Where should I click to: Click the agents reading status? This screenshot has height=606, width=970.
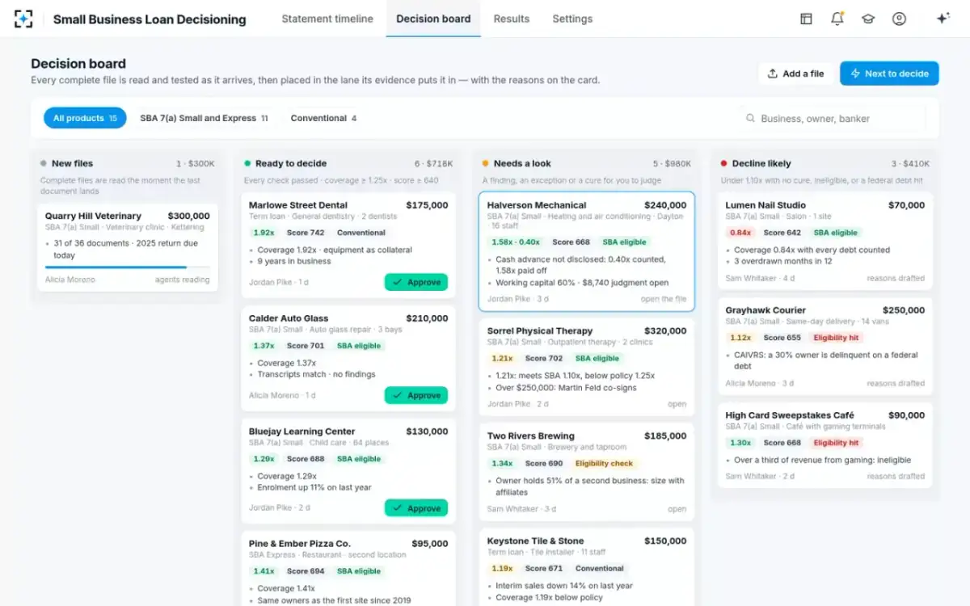click(x=182, y=280)
